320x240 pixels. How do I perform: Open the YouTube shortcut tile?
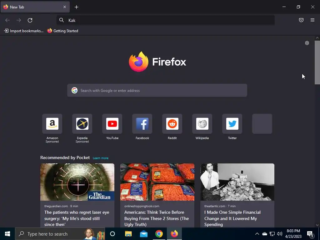pyautogui.click(x=112, y=124)
